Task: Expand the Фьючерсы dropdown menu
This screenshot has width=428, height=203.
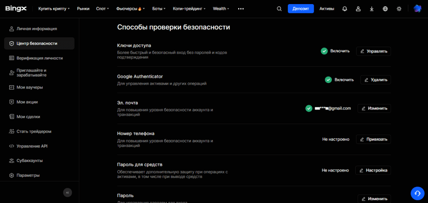Action: (x=130, y=9)
